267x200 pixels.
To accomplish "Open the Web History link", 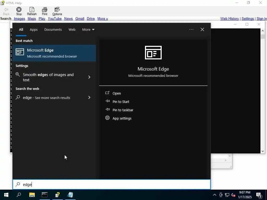I will (x=229, y=19).
